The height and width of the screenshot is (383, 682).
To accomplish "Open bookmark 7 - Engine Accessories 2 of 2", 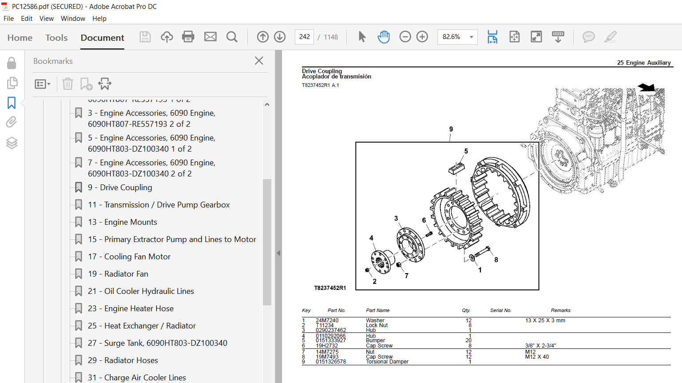I will pyautogui.click(x=151, y=168).
